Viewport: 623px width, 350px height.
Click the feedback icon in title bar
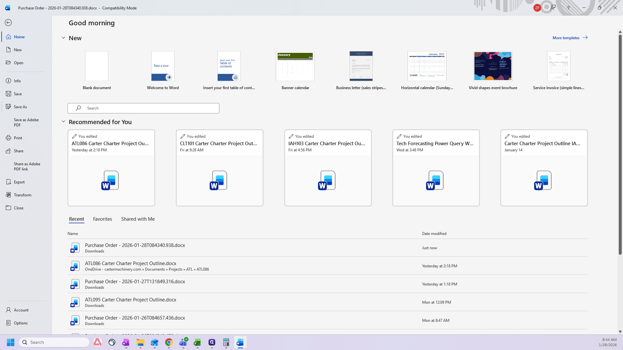(x=553, y=8)
